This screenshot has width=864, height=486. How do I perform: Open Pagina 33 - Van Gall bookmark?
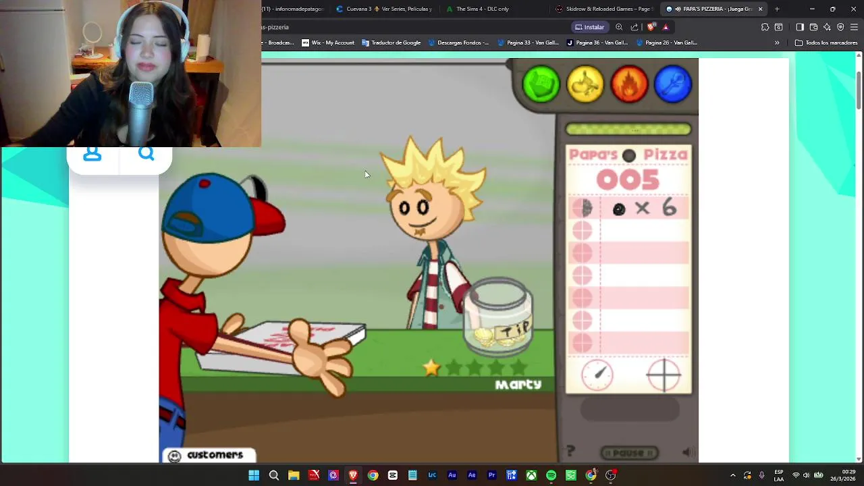(x=528, y=43)
